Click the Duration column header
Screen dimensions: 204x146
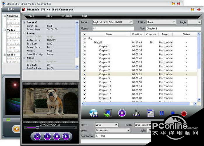[137, 34]
